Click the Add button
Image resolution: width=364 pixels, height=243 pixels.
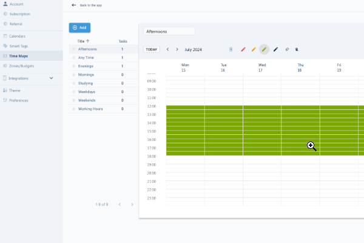point(79,28)
